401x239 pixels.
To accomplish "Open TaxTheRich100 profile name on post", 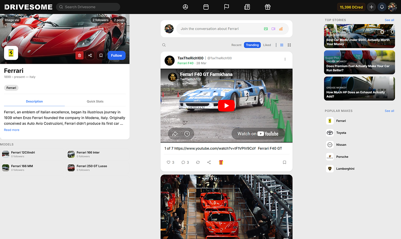I will click(190, 58).
